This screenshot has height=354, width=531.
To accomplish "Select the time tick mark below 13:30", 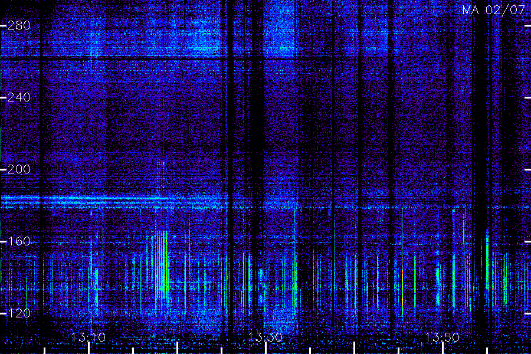I will 266,348.
